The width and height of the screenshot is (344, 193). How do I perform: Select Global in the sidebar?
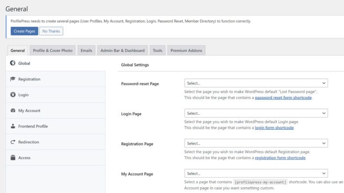[56, 63]
